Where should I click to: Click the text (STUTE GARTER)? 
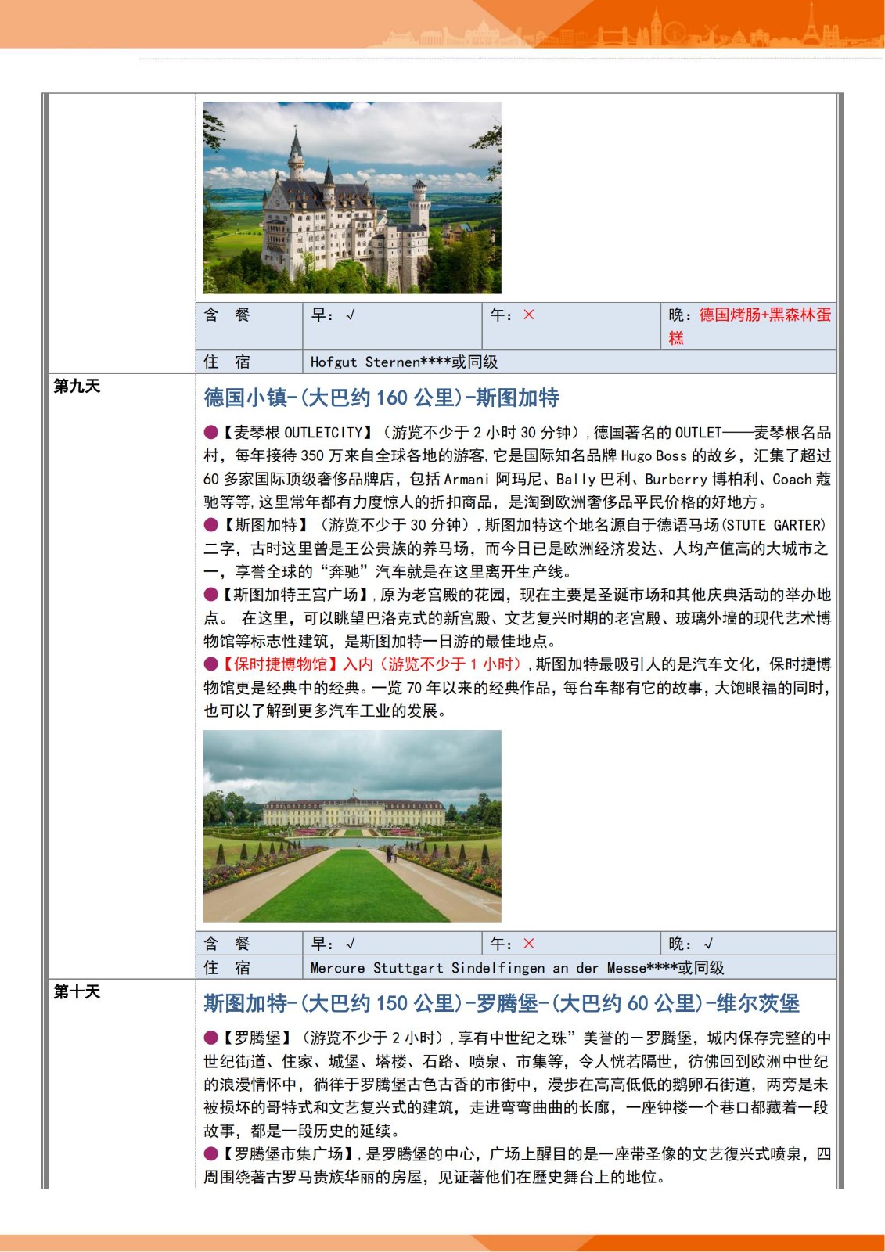coord(774,525)
